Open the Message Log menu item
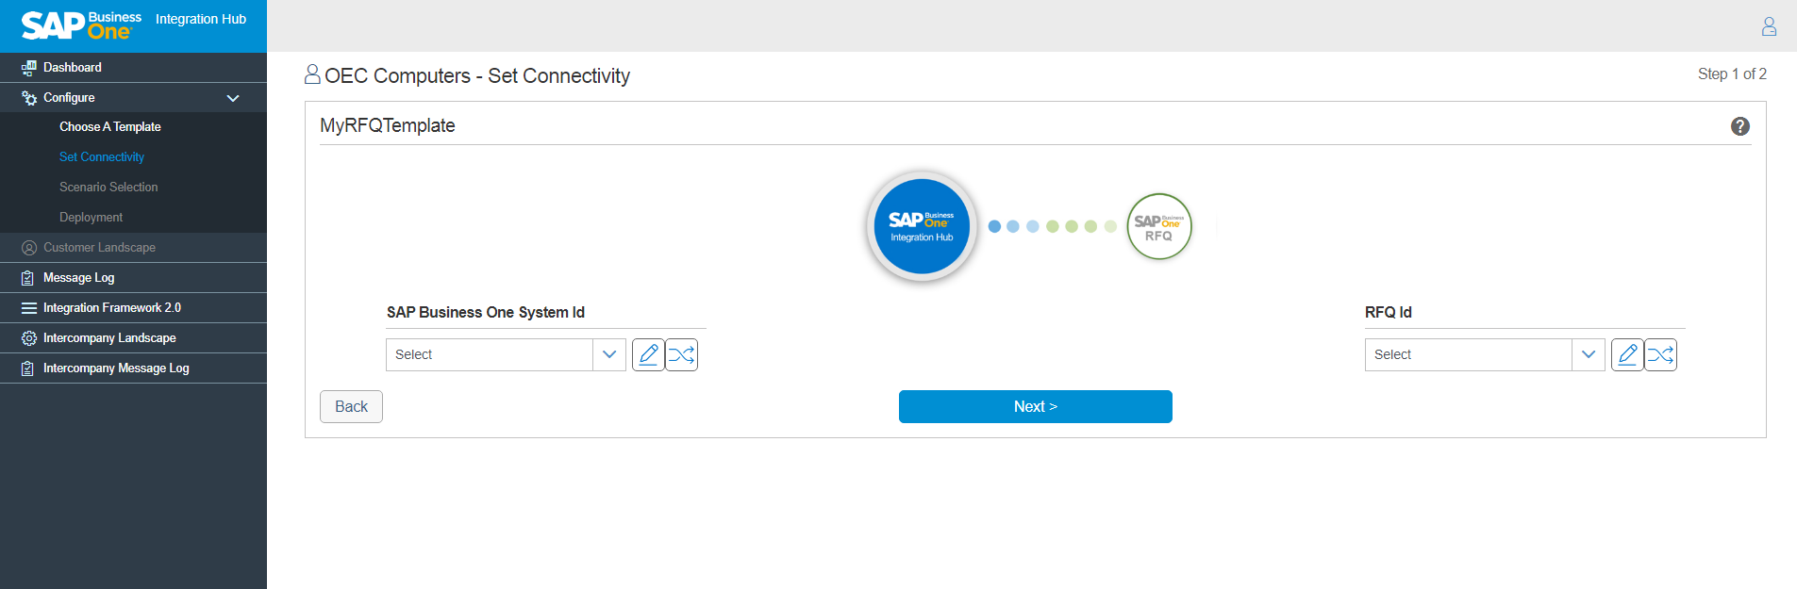The width and height of the screenshot is (1797, 589). [78, 278]
